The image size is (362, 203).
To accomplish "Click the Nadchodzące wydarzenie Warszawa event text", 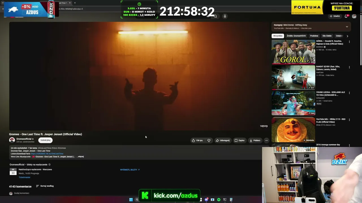I will point(35,169).
